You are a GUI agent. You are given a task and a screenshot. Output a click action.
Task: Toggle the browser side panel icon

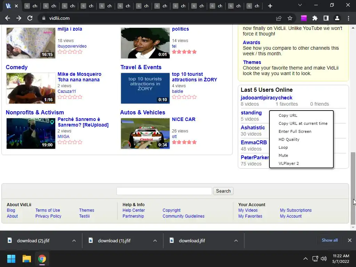point(326,18)
